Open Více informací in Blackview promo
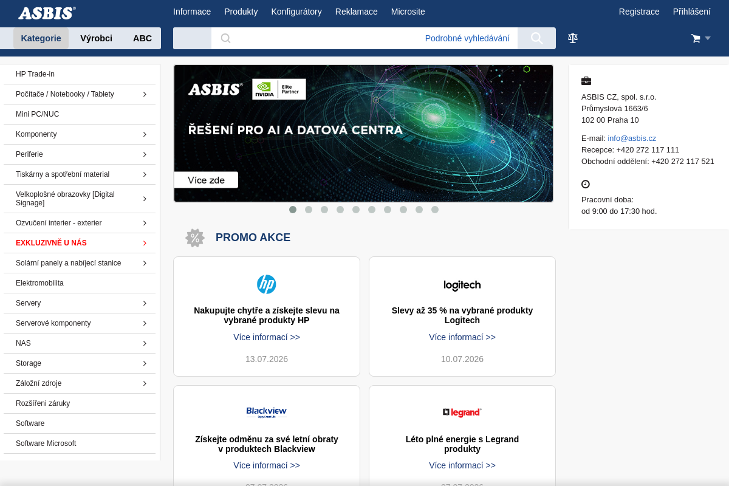The image size is (729, 486). 267,465
